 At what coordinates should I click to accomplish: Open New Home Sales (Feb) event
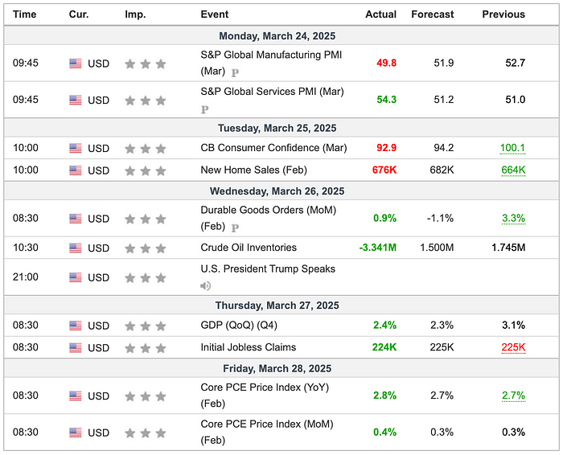pyautogui.click(x=253, y=170)
